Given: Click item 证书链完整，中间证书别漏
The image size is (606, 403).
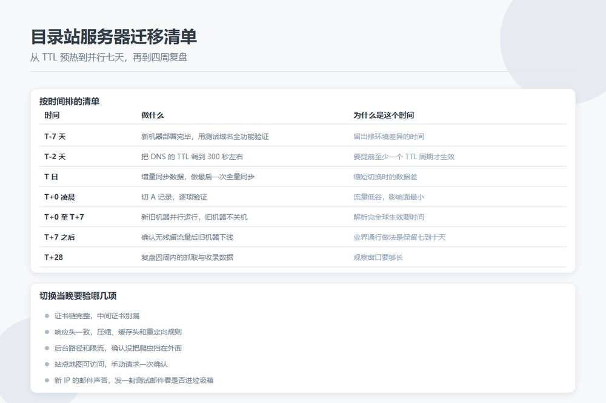Looking at the screenshot, I should click(x=96, y=316).
